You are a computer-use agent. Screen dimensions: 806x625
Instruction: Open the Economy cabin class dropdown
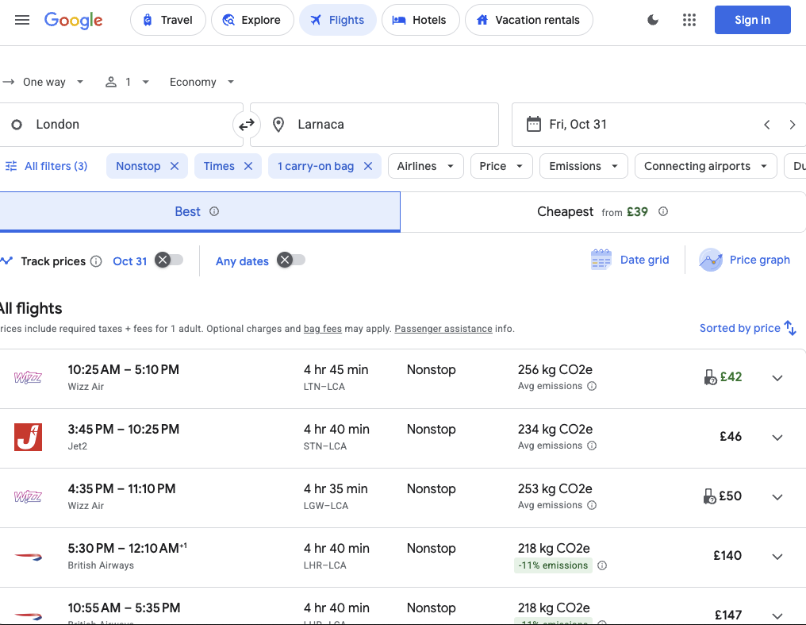click(200, 82)
